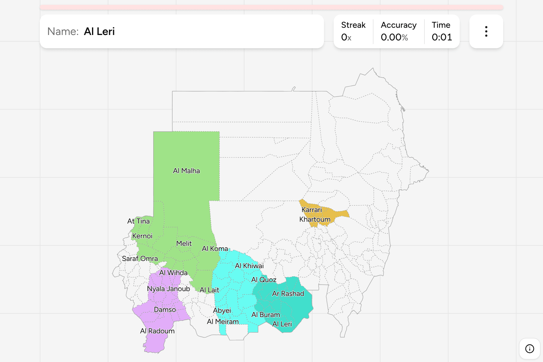Click the Al Khiwai label
Viewport: 543px width, 362px height.
249,266
